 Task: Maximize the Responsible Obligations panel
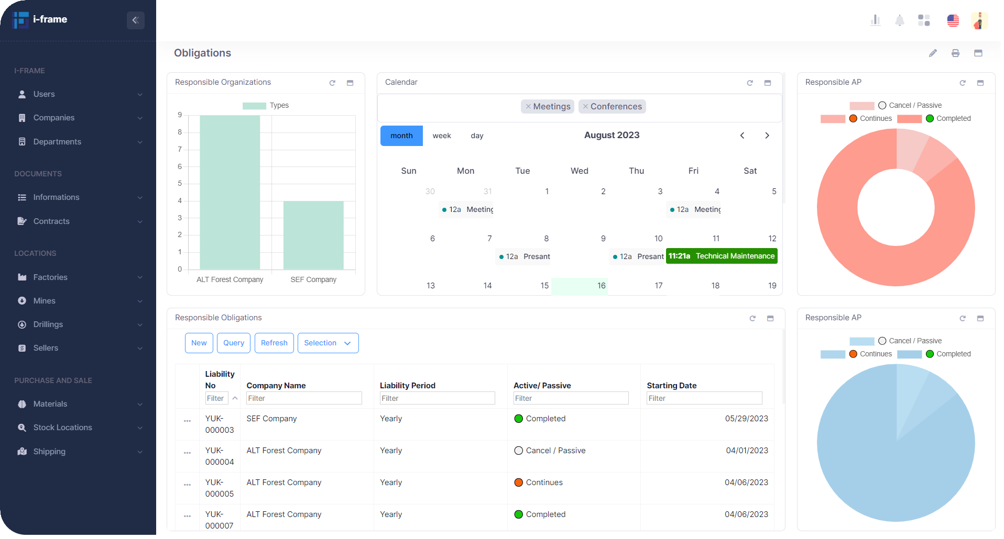(x=770, y=318)
